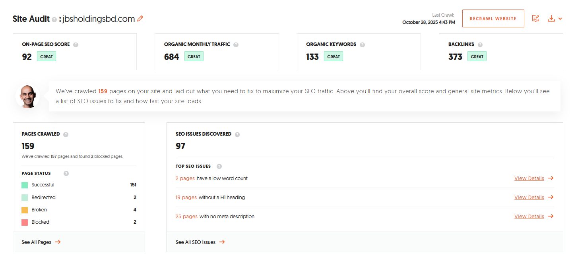The height and width of the screenshot is (259, 574).
Task: Click the Neil Patel avatar thumbnail
Action: (x=27, y=96)
